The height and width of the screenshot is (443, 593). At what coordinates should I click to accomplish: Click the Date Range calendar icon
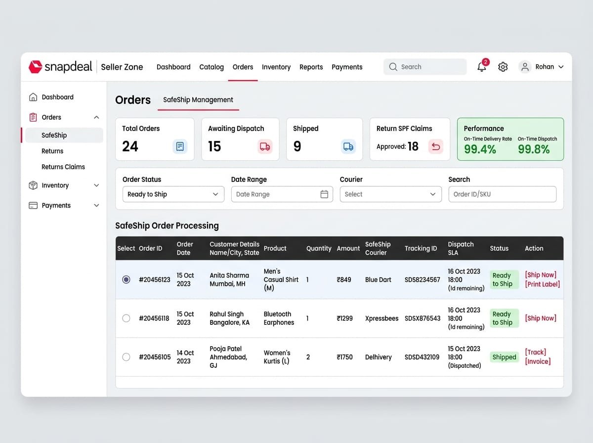tap(324, 194)
